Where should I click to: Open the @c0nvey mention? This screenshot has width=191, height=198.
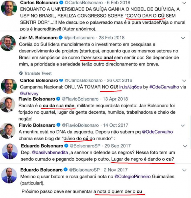click(29, 94)
